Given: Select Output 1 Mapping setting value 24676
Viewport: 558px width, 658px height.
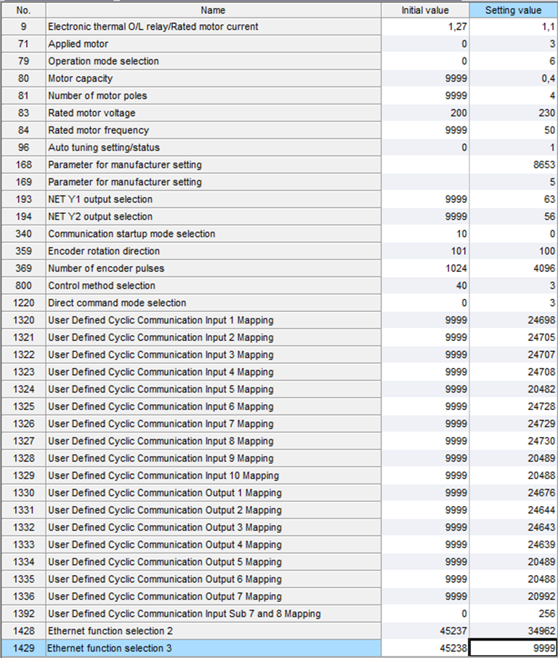Looking at the screenshot, I should [513, 493].
